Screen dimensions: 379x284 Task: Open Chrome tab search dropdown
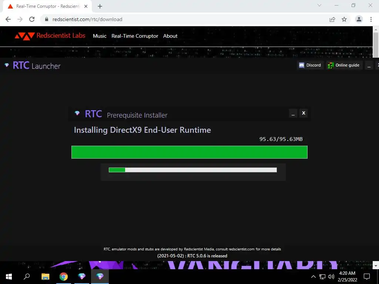pyautogui.click(x=319, y=5)
